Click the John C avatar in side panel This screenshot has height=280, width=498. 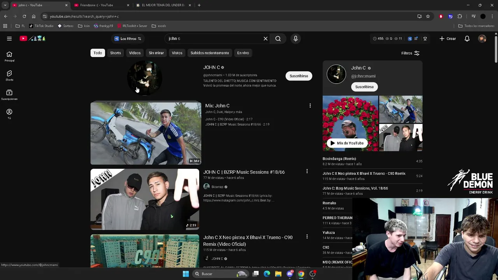336,74
